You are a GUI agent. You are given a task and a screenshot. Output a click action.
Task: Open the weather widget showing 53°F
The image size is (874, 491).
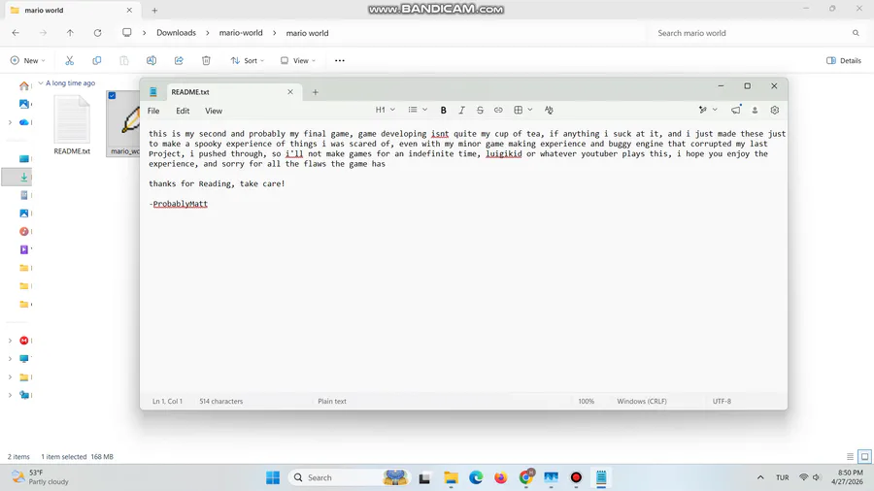coord(40,477)
